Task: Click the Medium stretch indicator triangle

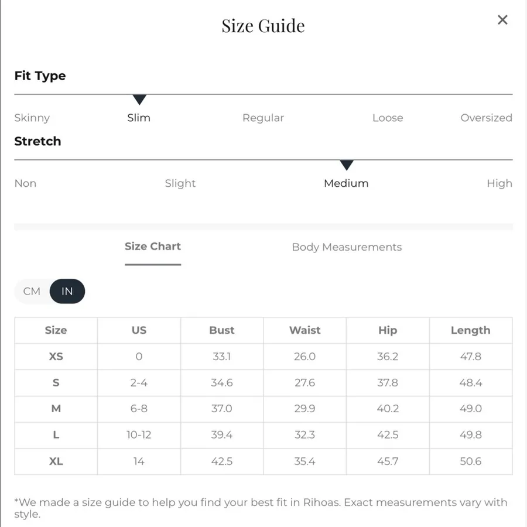Action: [x=346, y=165]
